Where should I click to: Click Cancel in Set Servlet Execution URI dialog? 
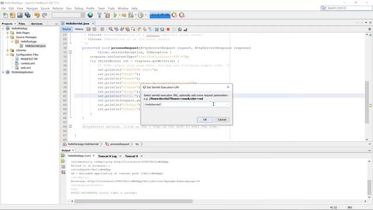pos(222,120)
